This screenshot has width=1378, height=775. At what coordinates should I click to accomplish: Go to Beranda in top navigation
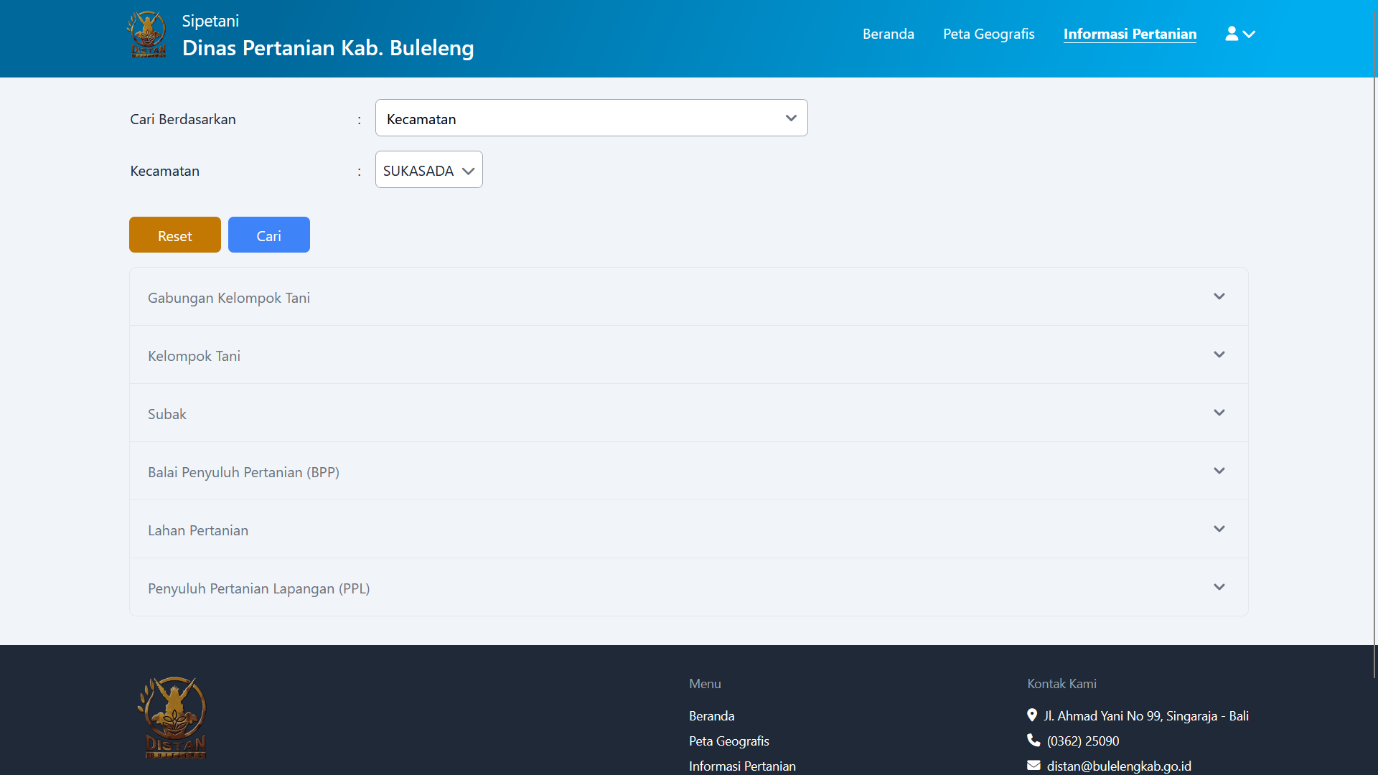pos(888,34)
